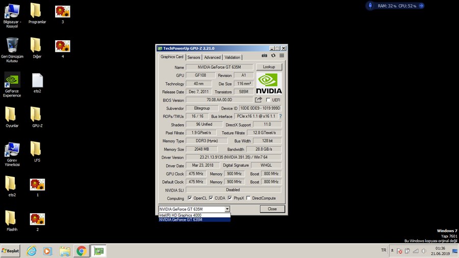This screenshot has width=459, height=258.
Task: Switch to the Advanced tab
Action: [x=212, y=58]
